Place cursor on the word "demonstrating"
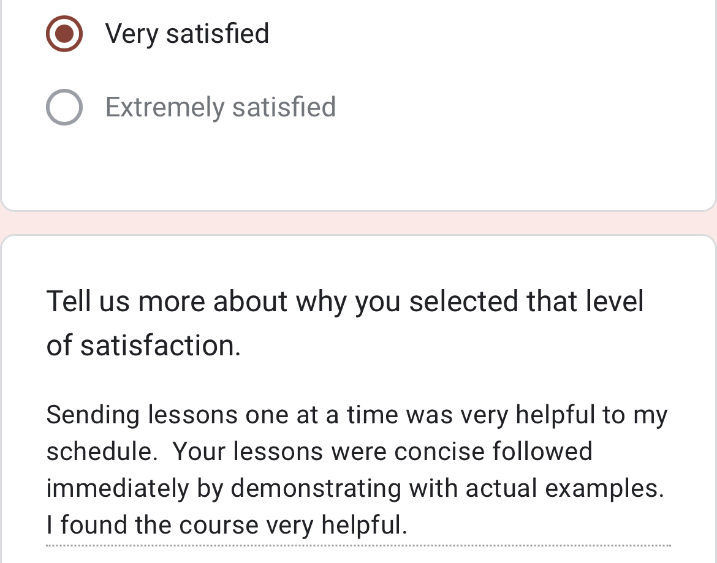717x563 pixels. click(x=316, y=489)
